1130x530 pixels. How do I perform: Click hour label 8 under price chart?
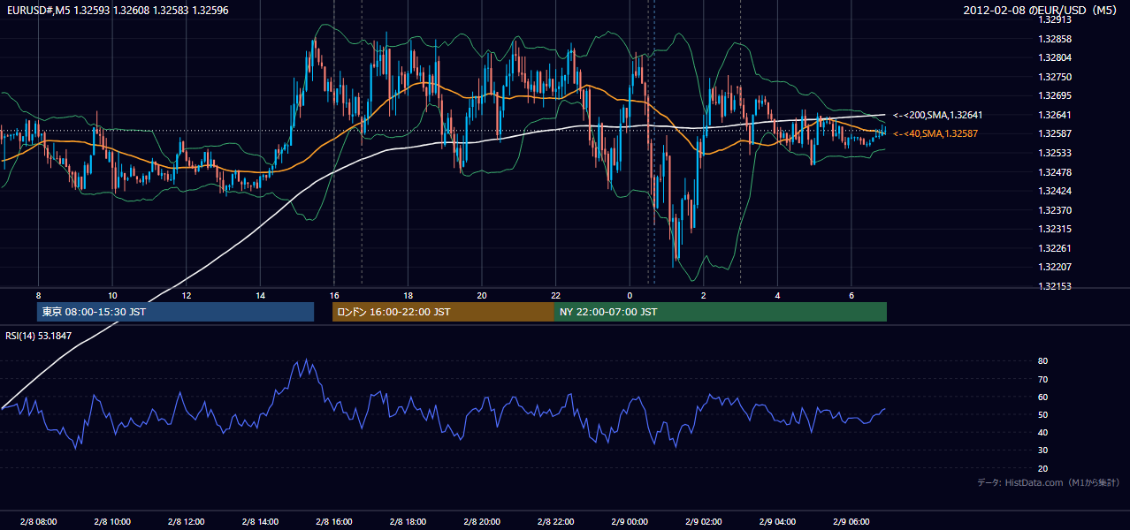(x=38, y=294)
